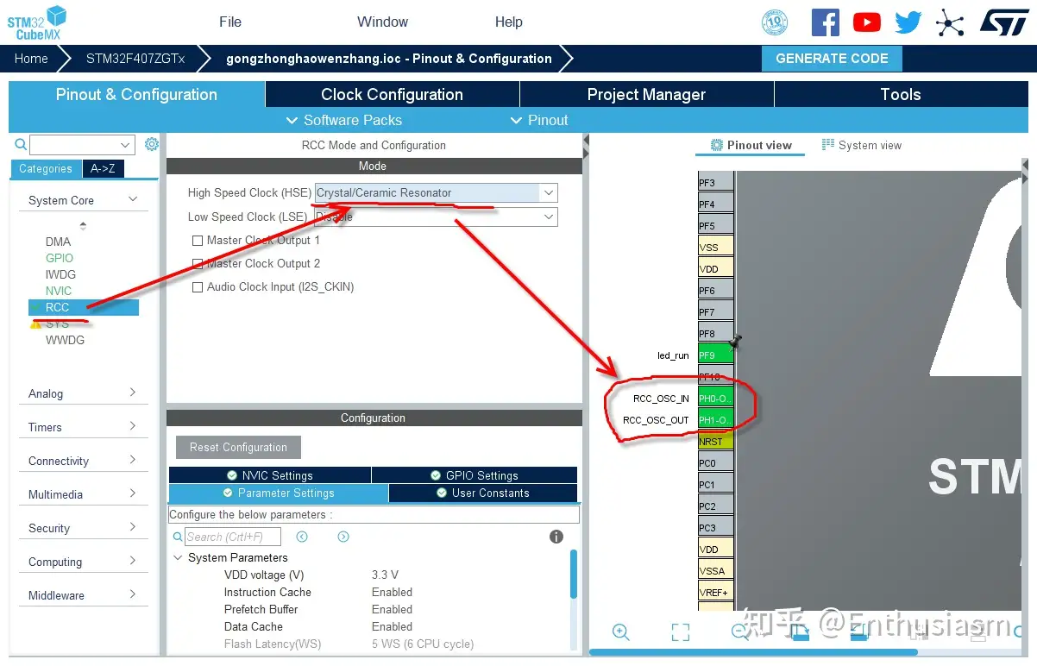Image resolution: width=1037 pixels, height=666 pixels.
Task: Open the User Constants tab
Action: point(483,493)
